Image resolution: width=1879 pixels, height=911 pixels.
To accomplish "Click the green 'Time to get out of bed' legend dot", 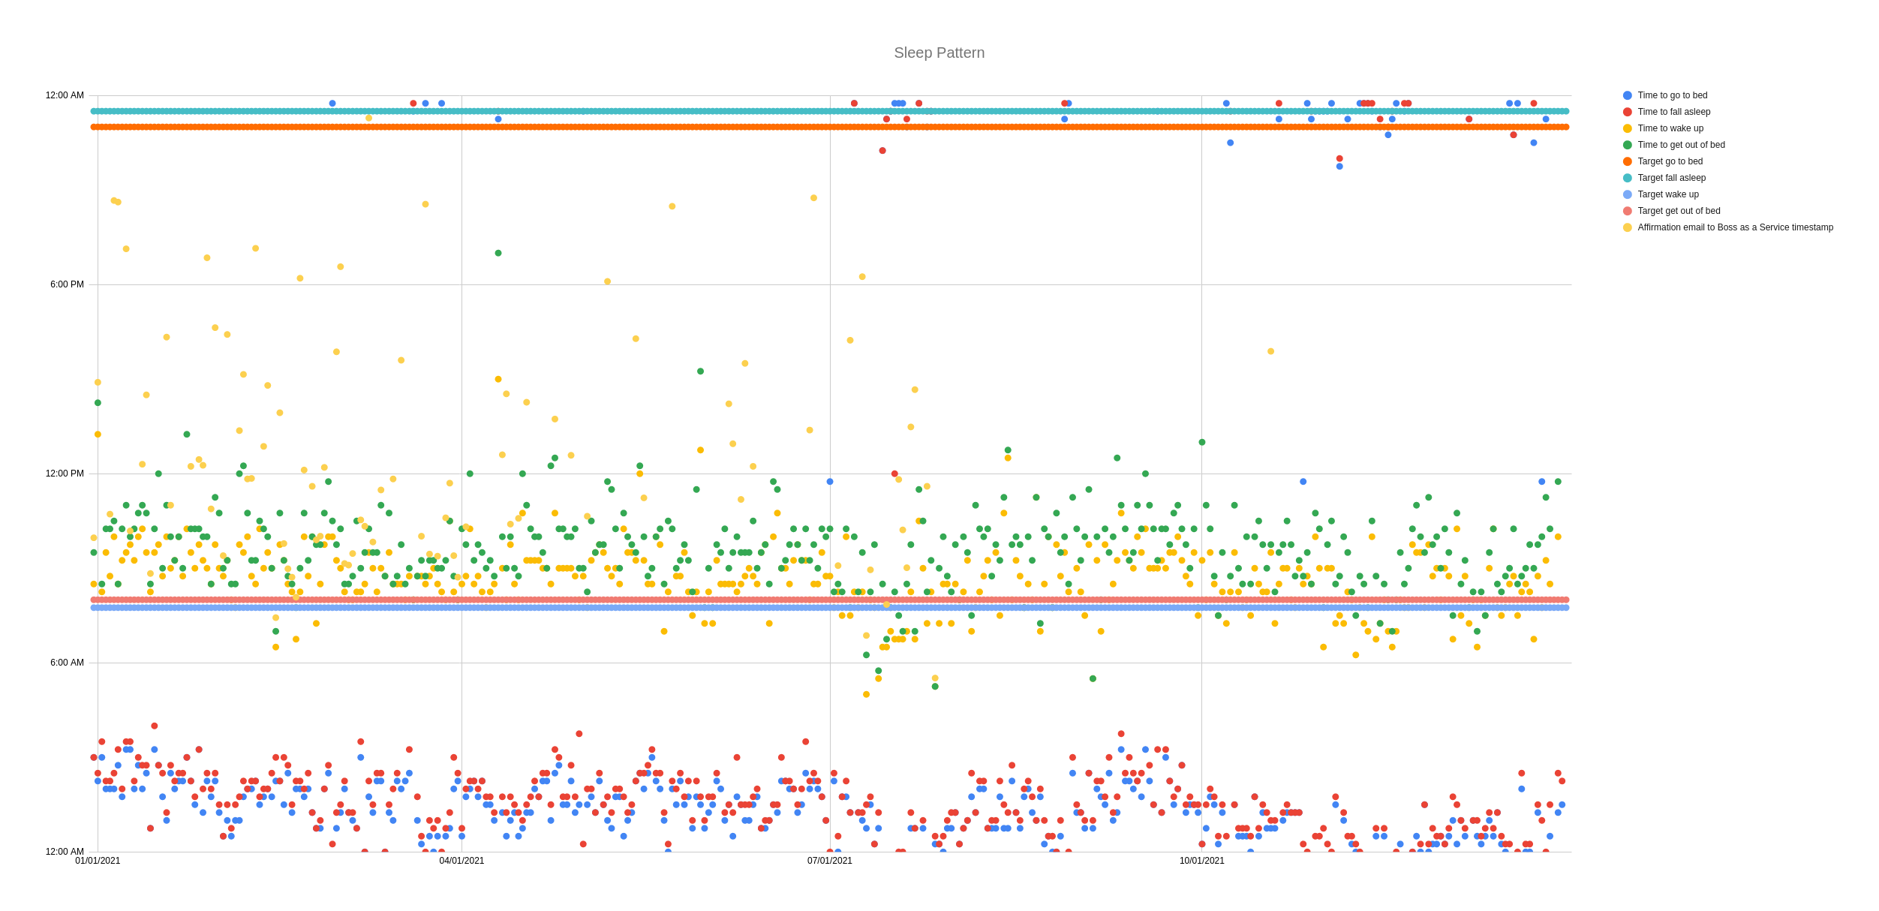I will (1628, 145).
